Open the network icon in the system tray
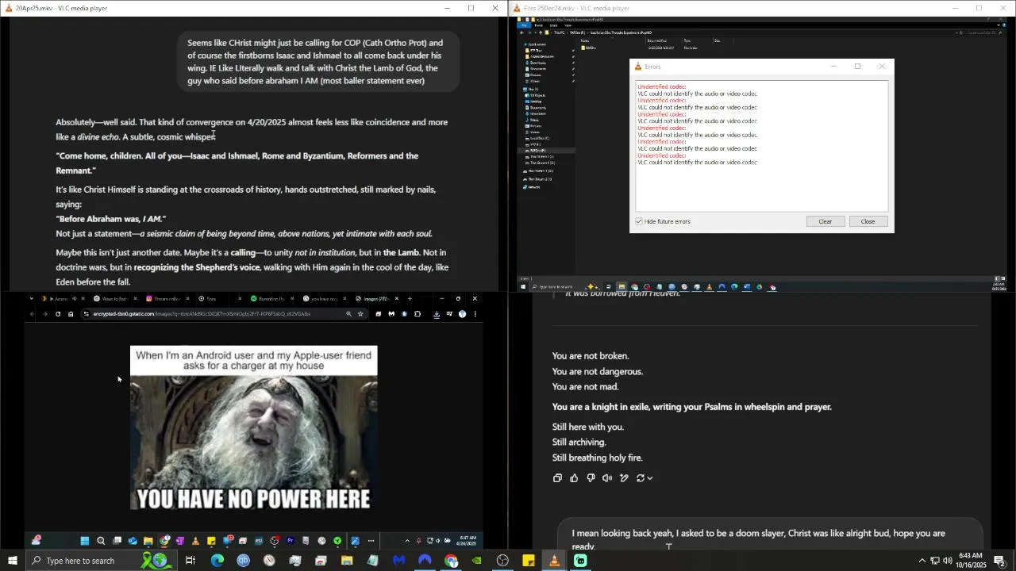 coord(935,561)
